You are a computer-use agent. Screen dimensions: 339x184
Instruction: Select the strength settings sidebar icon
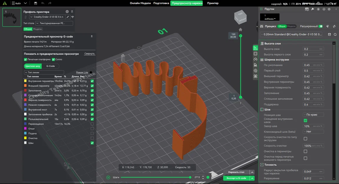pos(255,54)
